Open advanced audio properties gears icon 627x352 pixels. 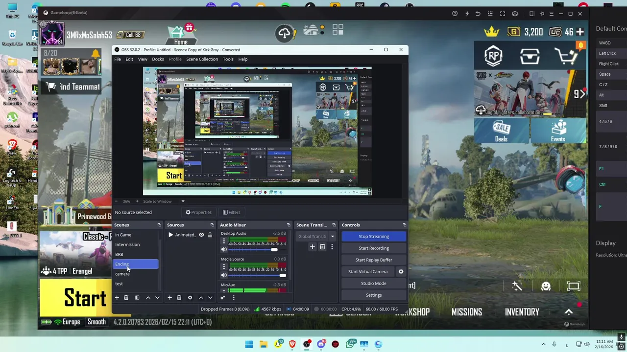point(222,298)
